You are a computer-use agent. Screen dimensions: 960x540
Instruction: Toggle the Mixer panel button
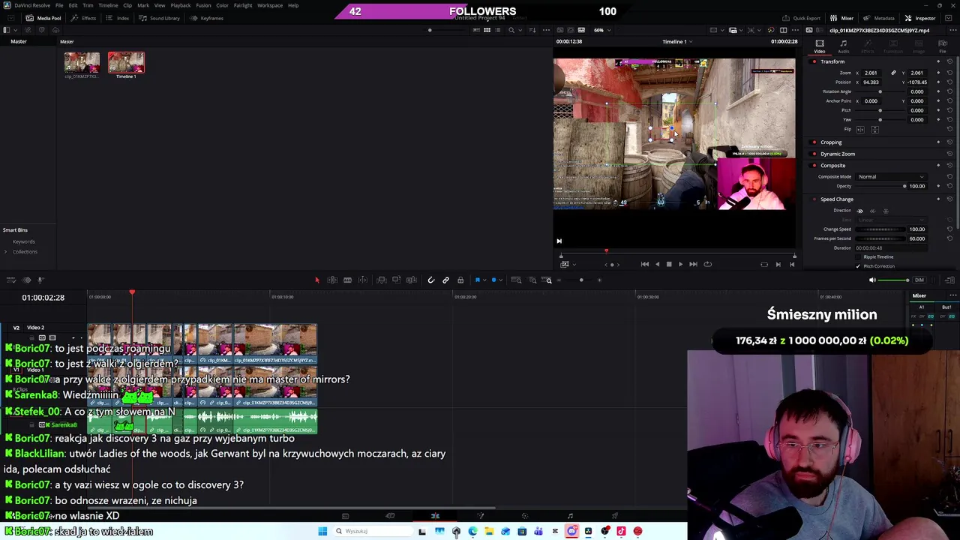843,18
